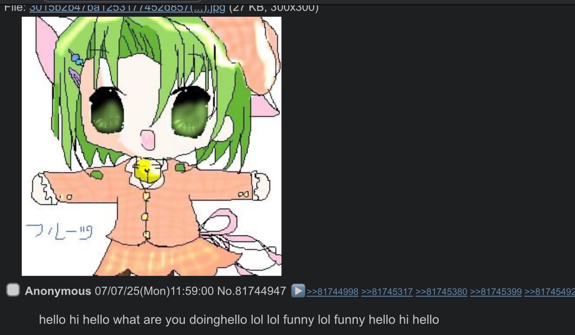This screenshot has height=335, width=575.
Task: Click the "No." permalink before the post number
Action: point(226,291)
